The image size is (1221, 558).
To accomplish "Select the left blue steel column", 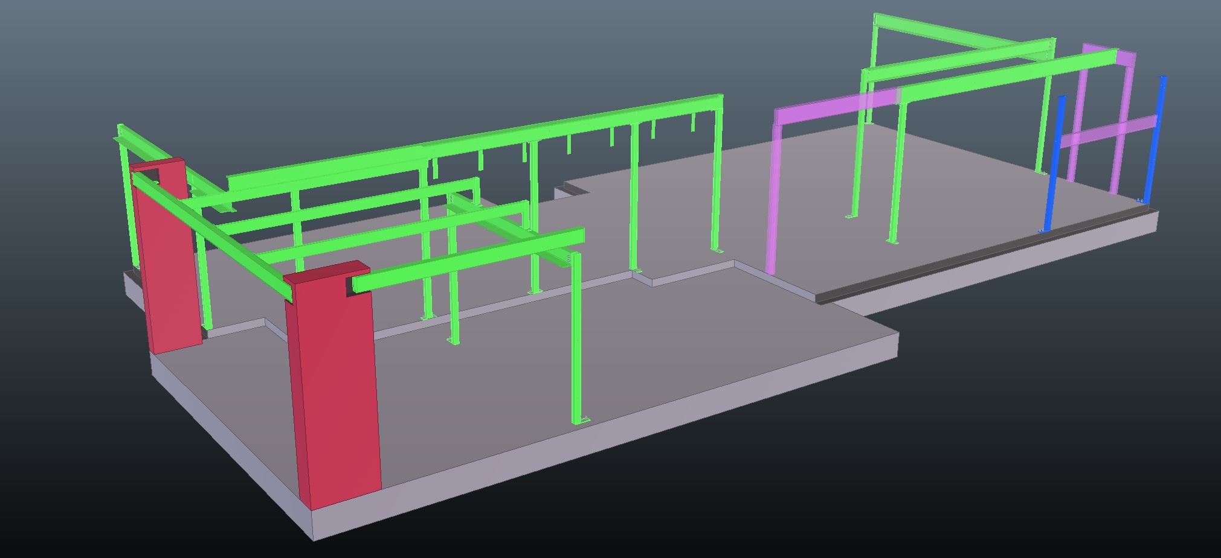I will (x=1054, y=163).
